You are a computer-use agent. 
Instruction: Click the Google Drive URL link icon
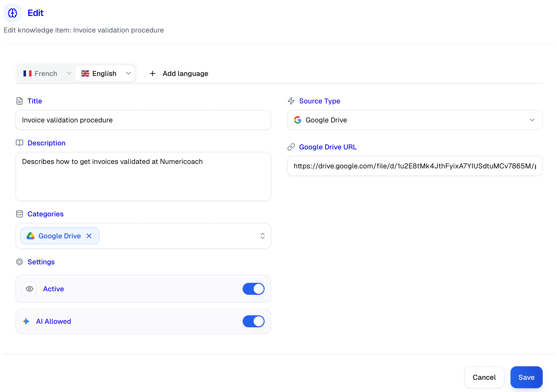click(291, 147)
